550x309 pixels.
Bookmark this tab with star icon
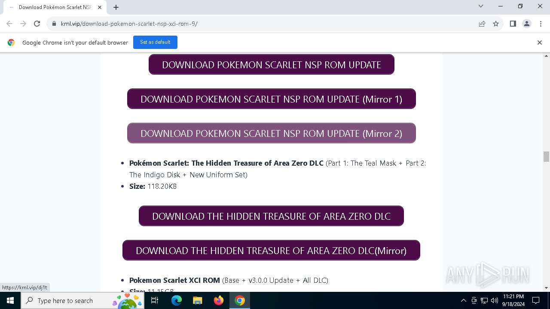coord(496,24)
